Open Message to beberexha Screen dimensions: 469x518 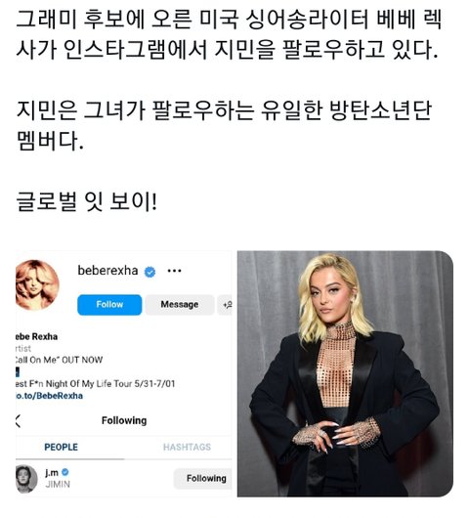coord(180,305)
